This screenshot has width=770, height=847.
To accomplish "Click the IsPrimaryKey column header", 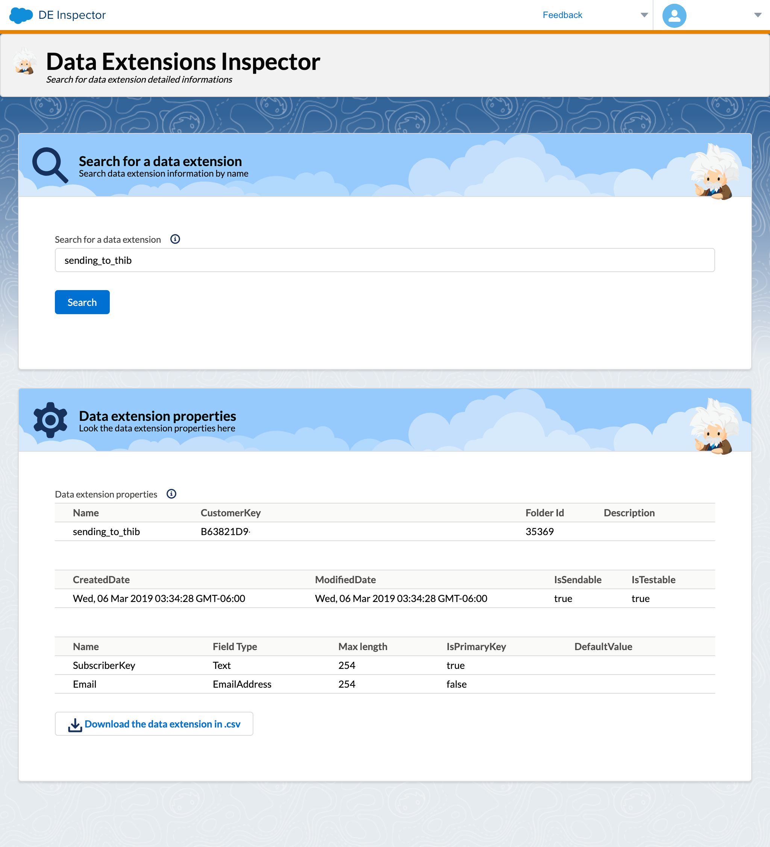I will (476, 646).
